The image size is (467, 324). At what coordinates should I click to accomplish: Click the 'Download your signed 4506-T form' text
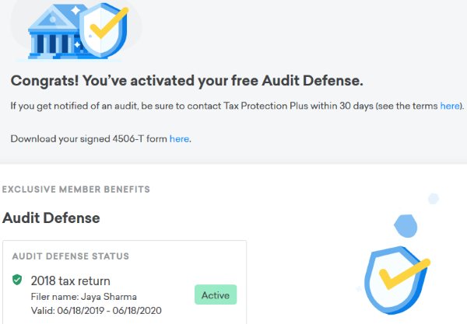(x=89, y=139)
